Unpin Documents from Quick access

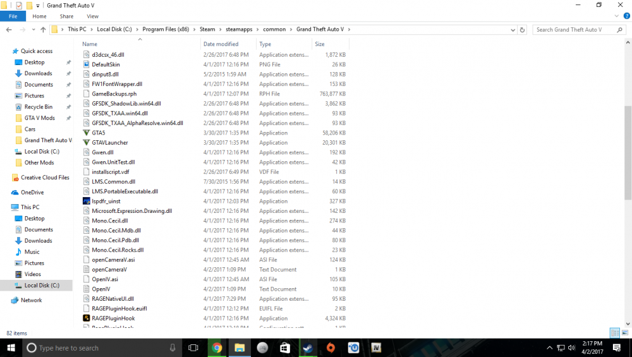pyautogui.click(x=68, y=85)
